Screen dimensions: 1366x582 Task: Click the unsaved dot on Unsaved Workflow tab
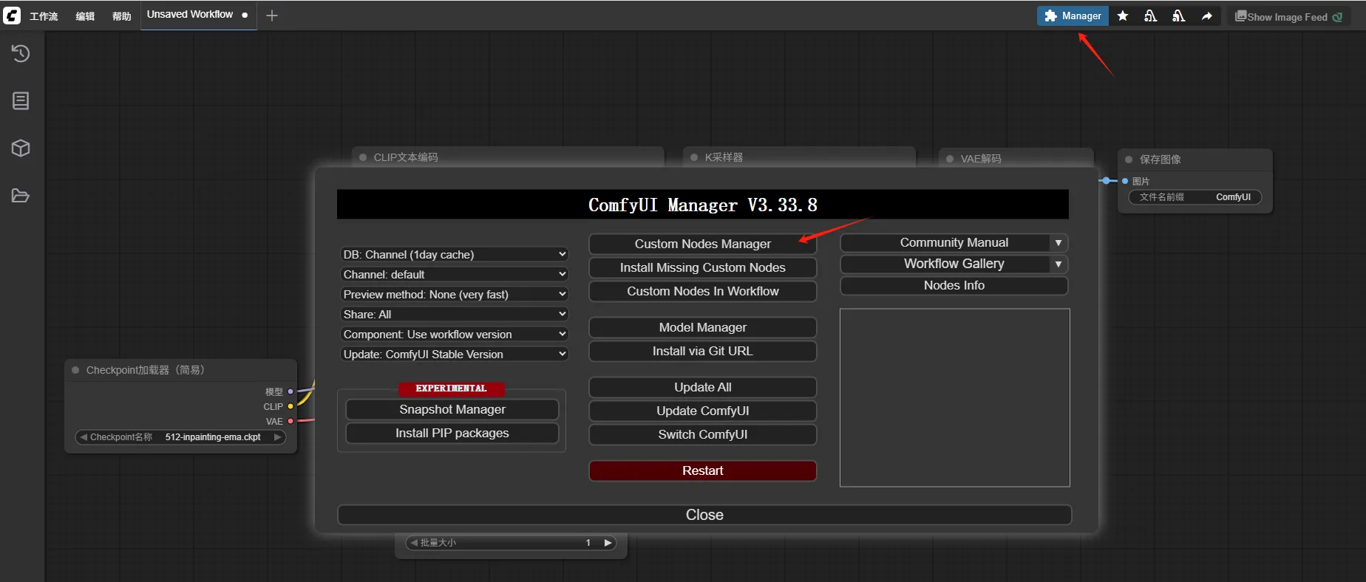245,15
